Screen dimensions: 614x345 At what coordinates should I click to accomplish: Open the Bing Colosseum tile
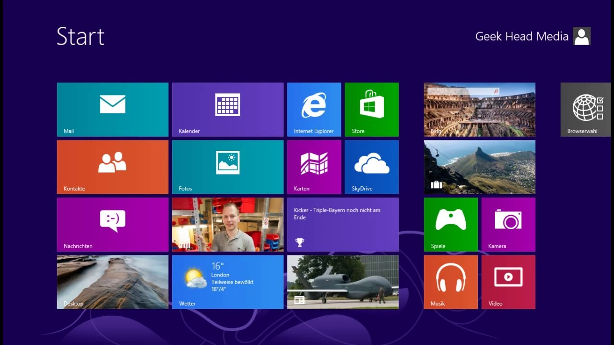pyautogui.click(x=480, y=110)
